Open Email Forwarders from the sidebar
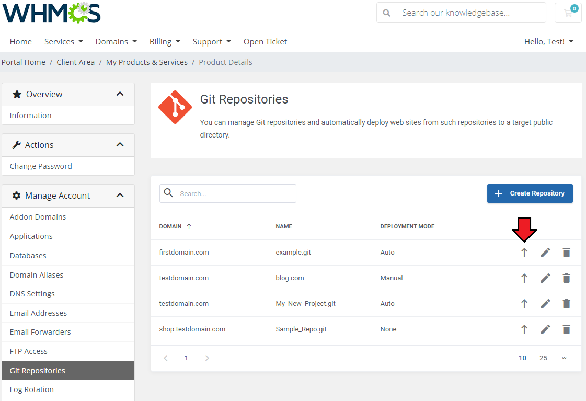 coord(40,332)
